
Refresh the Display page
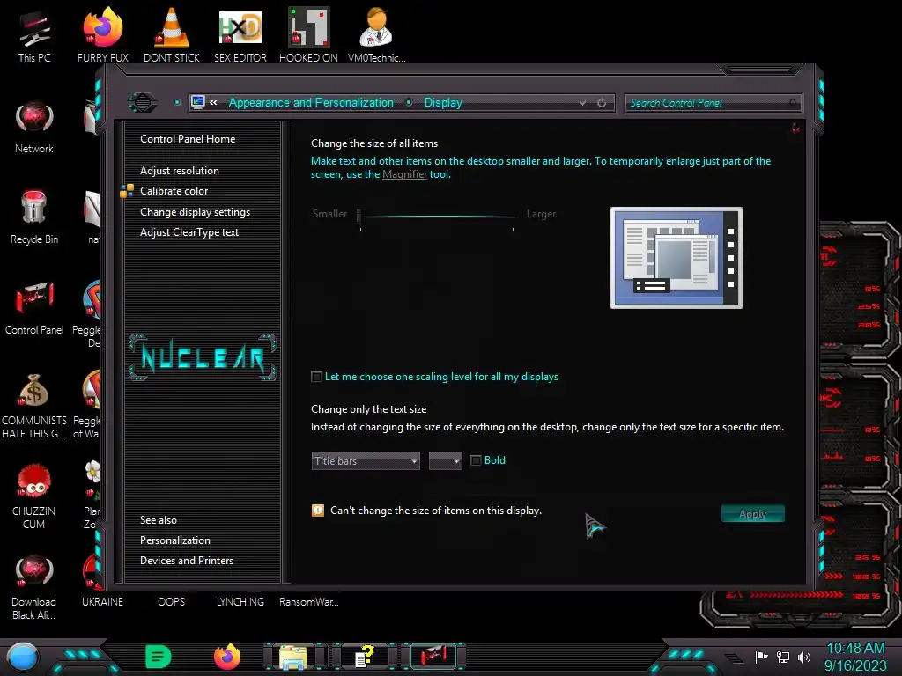(602, 103)
